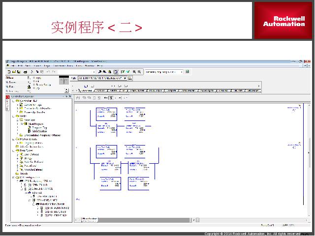Click the Find Next toolbar icon
315x236 pixels.
[105, 72]
